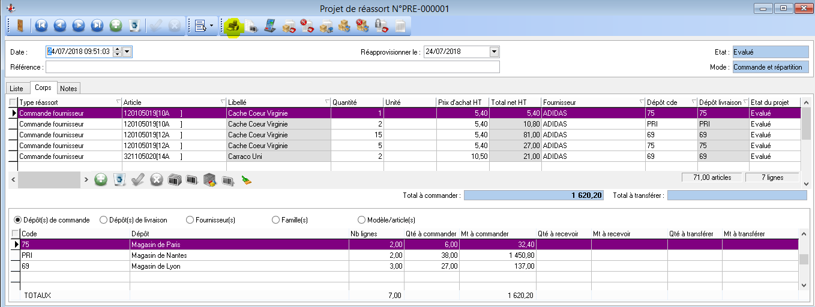The image size is (815, 307).
Task: Open the Date field dropdown
Action: point(127,52)
